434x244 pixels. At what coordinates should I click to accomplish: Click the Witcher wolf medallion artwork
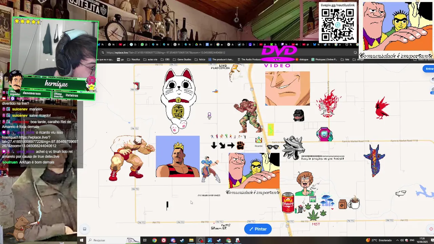tap(294, 148)
